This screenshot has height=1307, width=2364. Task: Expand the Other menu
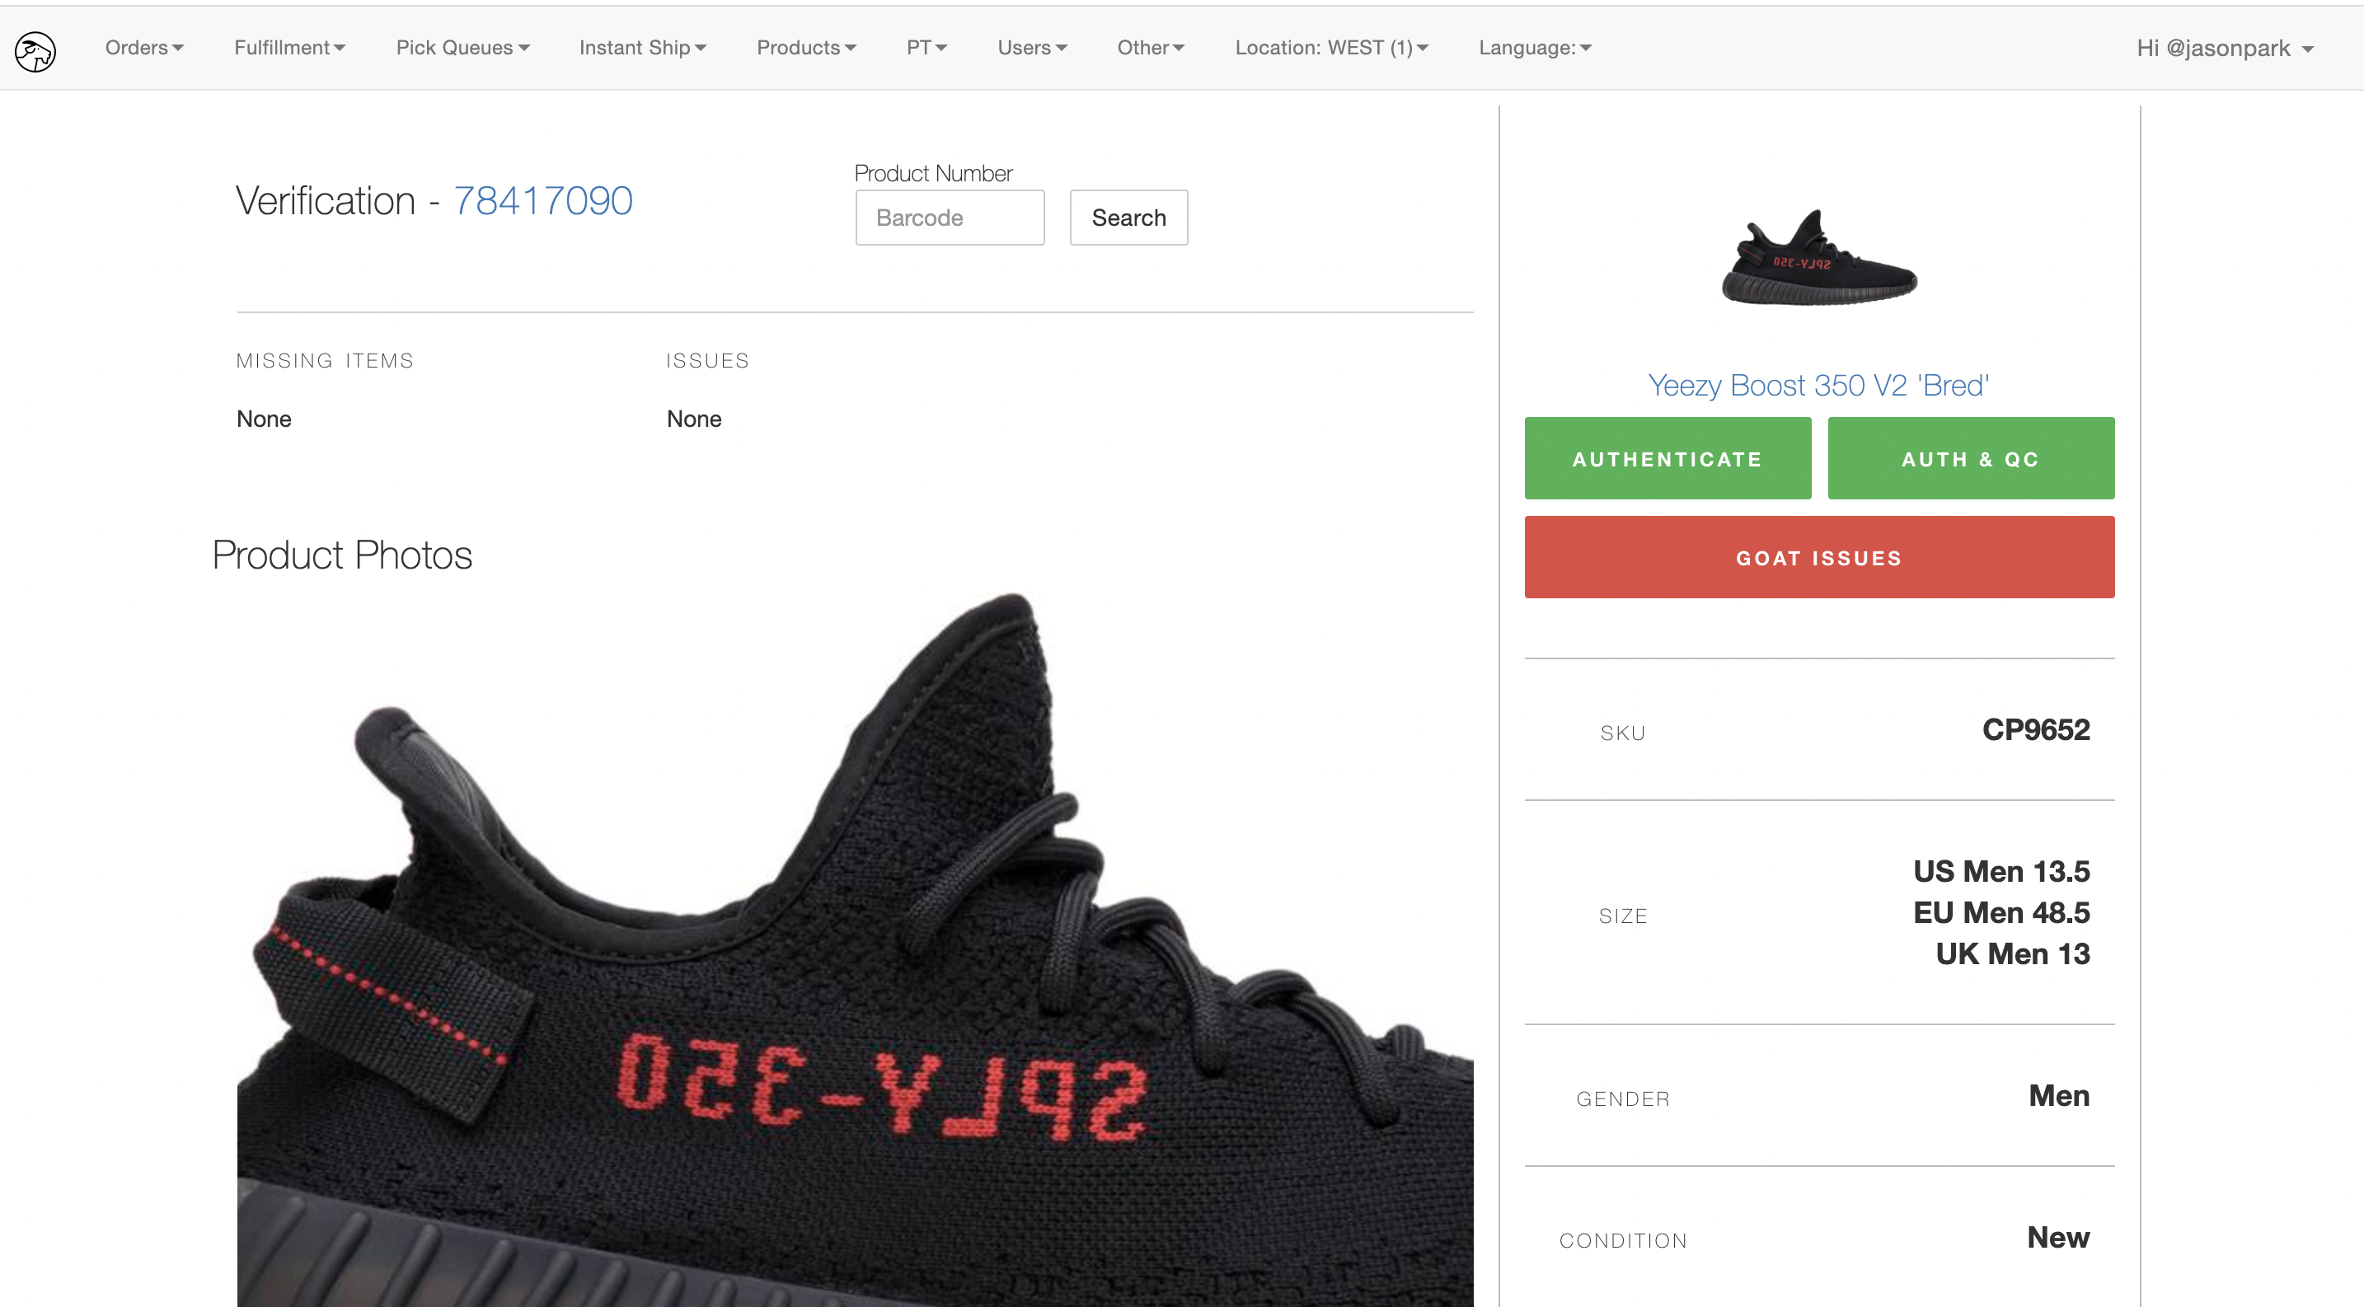tap(1150, 48)
